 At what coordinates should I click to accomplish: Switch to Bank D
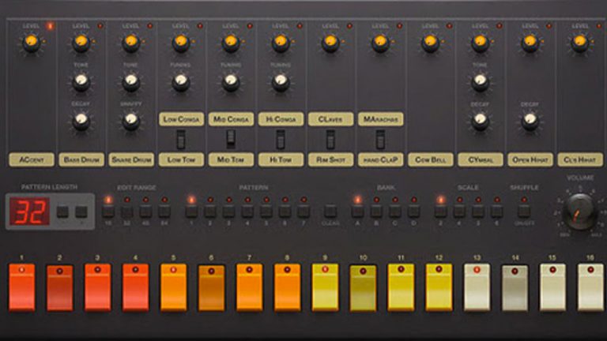[x=414, y=212]
